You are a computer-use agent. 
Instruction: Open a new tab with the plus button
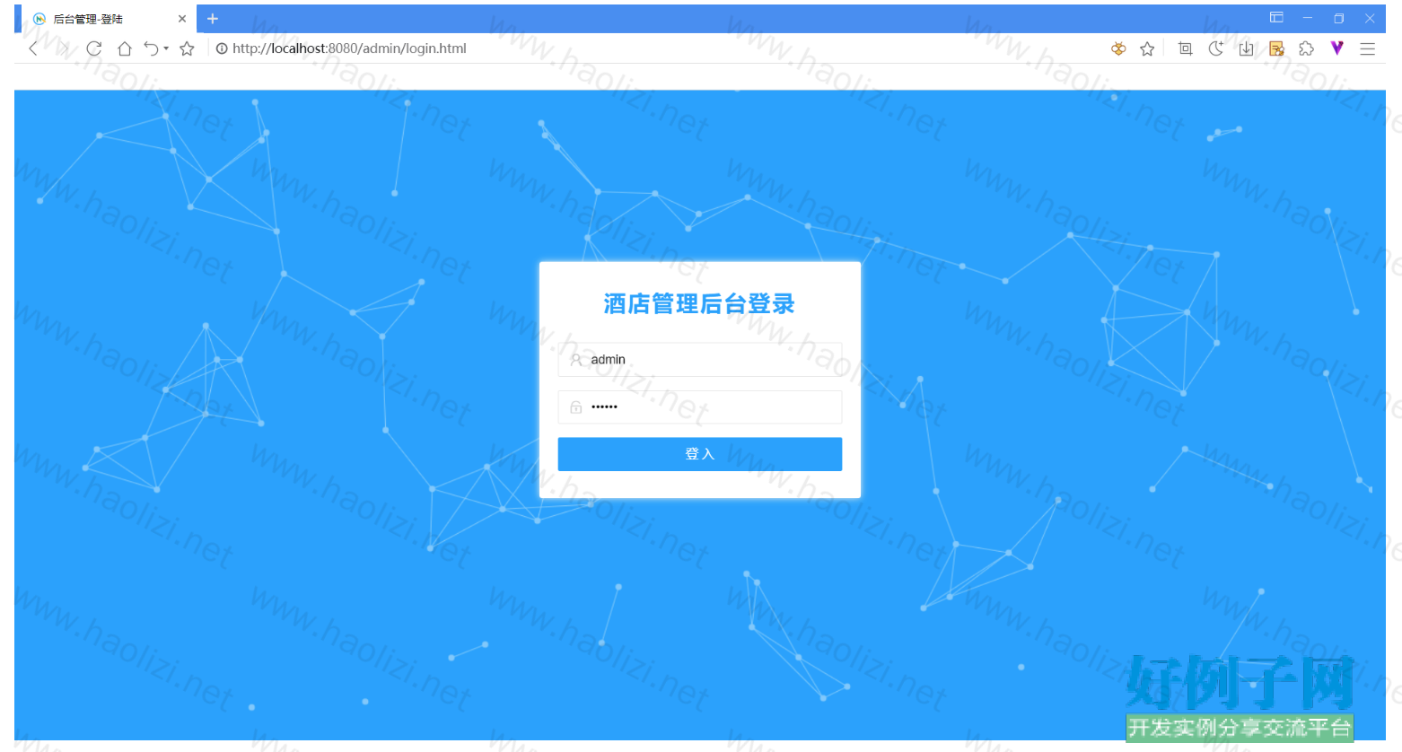click(213, 19)
